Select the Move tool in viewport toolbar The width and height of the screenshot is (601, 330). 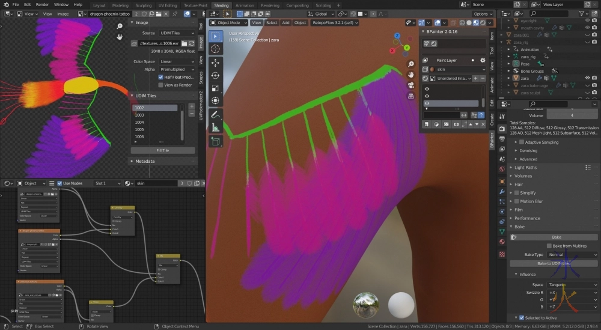pos(215,63)
